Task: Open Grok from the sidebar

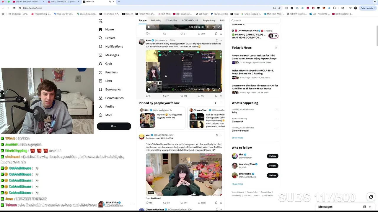Action: coord(105,64)
